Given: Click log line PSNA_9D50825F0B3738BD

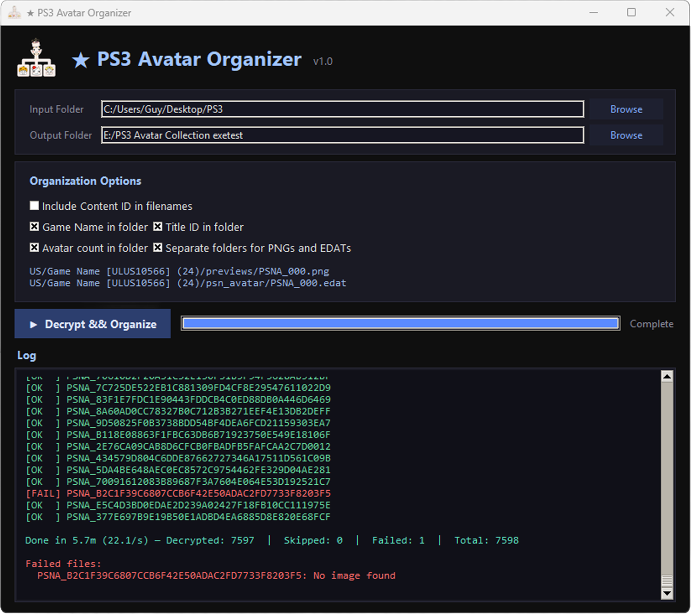Looking at the screenshot, I should click(x=178, y=423).
